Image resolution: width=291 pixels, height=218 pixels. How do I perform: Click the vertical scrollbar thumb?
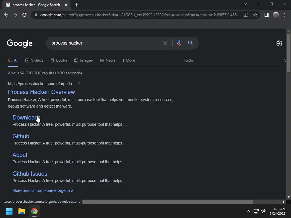point(289,53)
